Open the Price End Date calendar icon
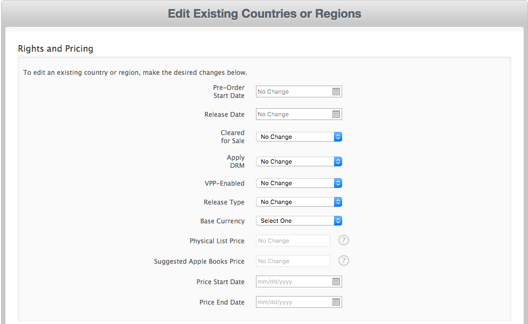Screen dimensions: 528x324 [337, 302]
